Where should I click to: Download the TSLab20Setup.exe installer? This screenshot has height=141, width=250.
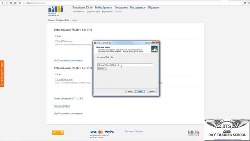[x=64, y=41]
